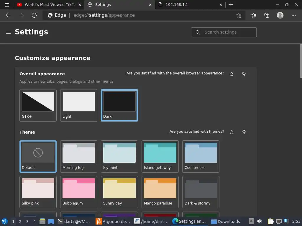The width and height of the screenshot is (302, 226).
Task: Choose the Icy mint theme
Action: coord(119,157)
